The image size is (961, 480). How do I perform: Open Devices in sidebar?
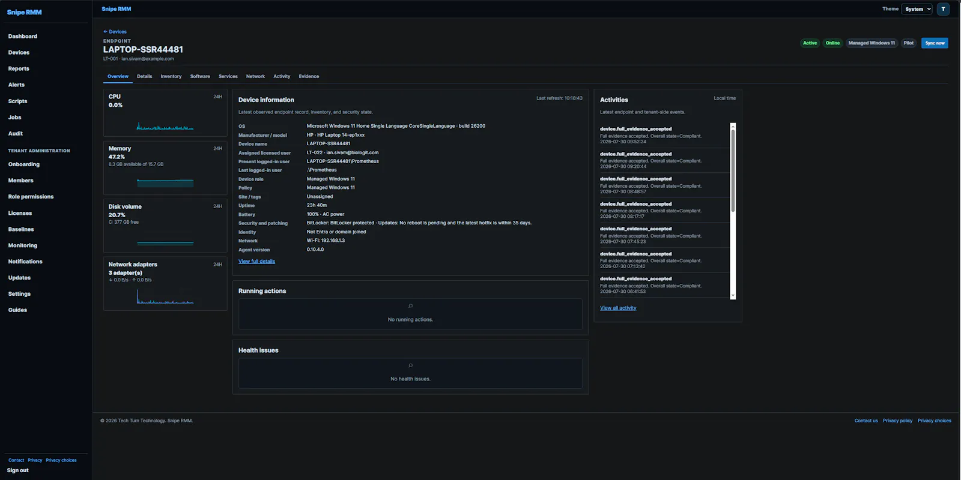[19, 53]
